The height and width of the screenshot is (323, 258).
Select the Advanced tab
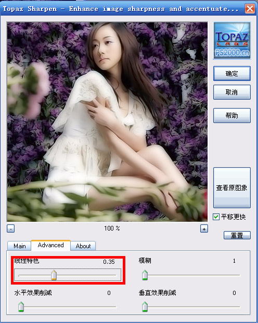point(50,245)
